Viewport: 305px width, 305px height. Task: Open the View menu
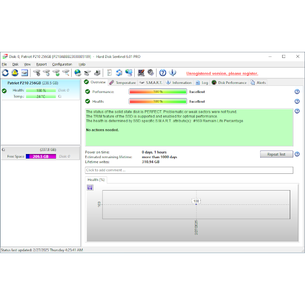27,65
